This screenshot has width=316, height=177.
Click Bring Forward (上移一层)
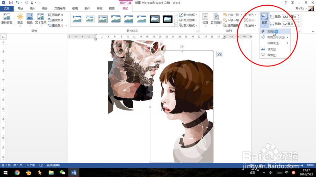click(x=231, y=15)
